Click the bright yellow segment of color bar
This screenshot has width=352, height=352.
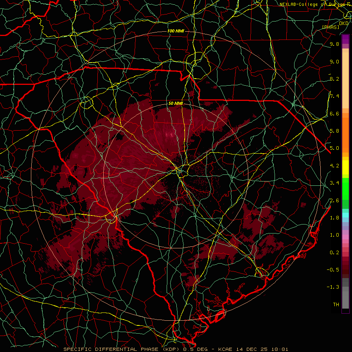345,167
